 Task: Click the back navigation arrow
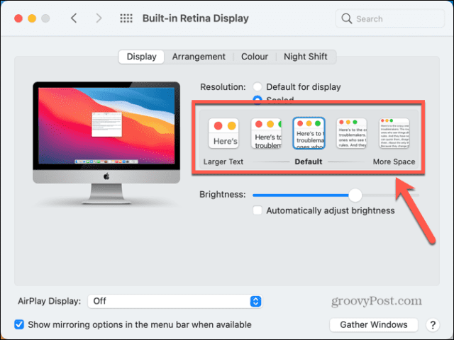(x=74, y=18)
